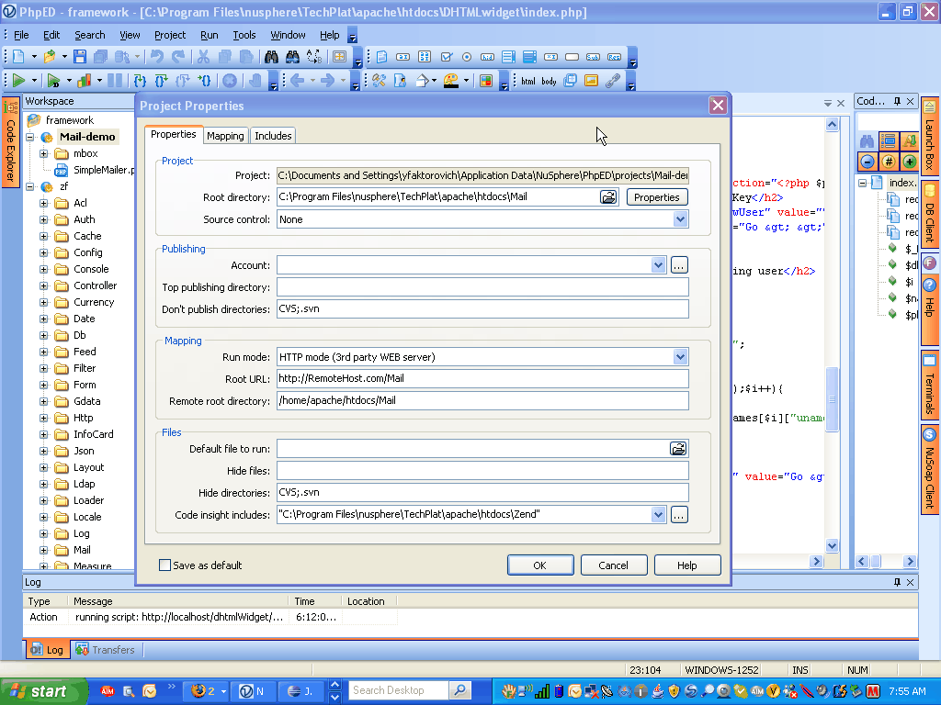Collapse the Mail-demo project node
This screenshot has width=941, height=705.
coord(30,137)
